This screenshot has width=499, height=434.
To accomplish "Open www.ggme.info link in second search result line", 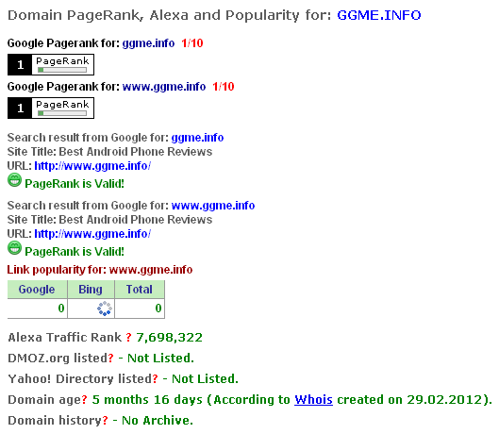I will [213, 206].
